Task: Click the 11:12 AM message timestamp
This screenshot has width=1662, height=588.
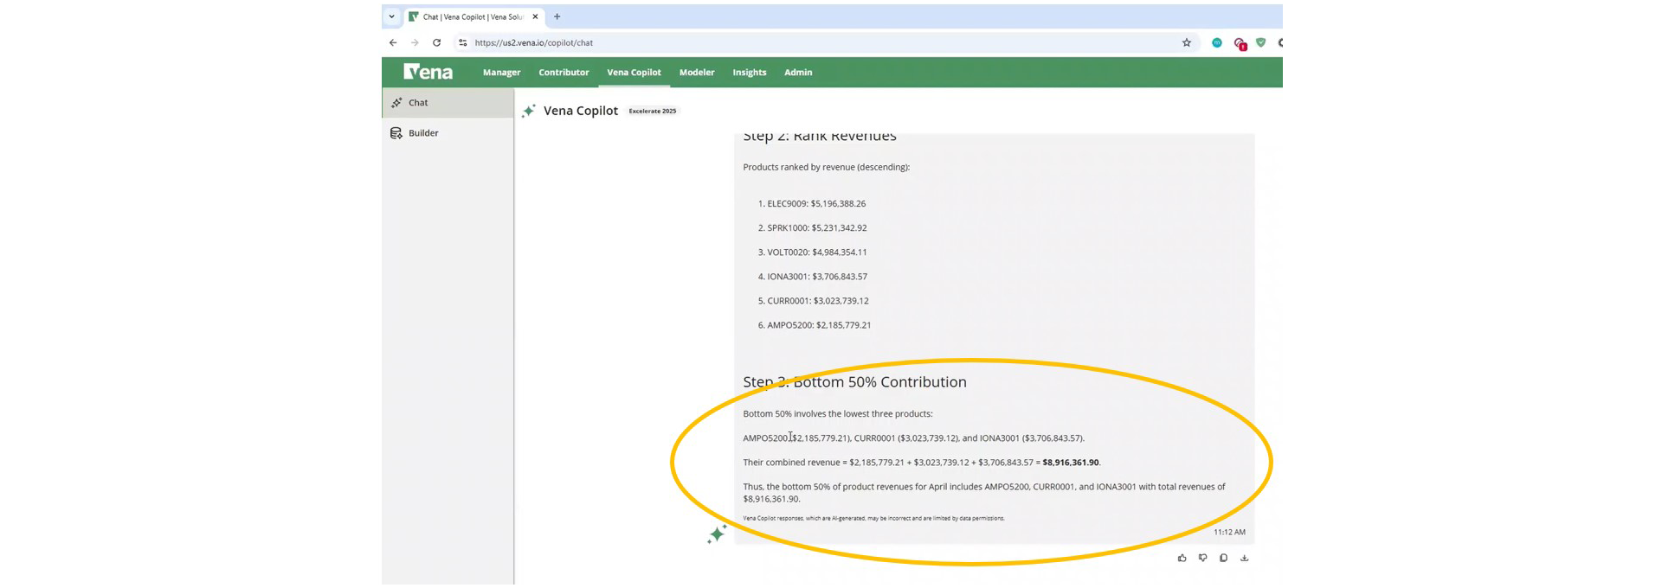Action: click(x=1229, y=533)
